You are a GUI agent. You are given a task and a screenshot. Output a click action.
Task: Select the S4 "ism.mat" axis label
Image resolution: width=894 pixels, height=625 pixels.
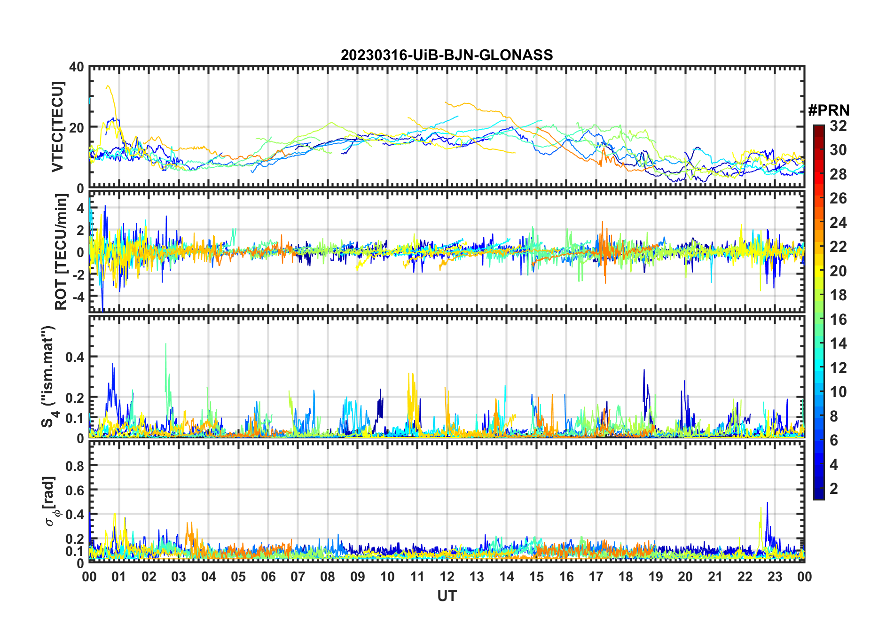coord(49,376)
